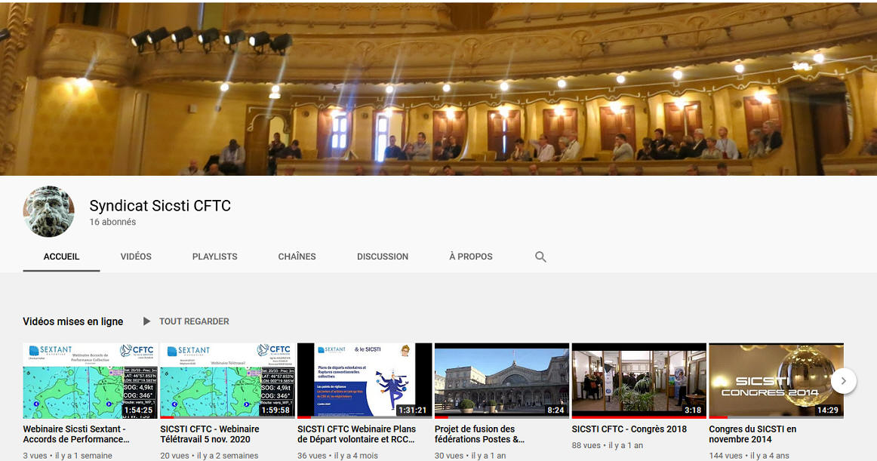Click the Syndicat Sicsti CFTC channel avatar

point(48,211)
